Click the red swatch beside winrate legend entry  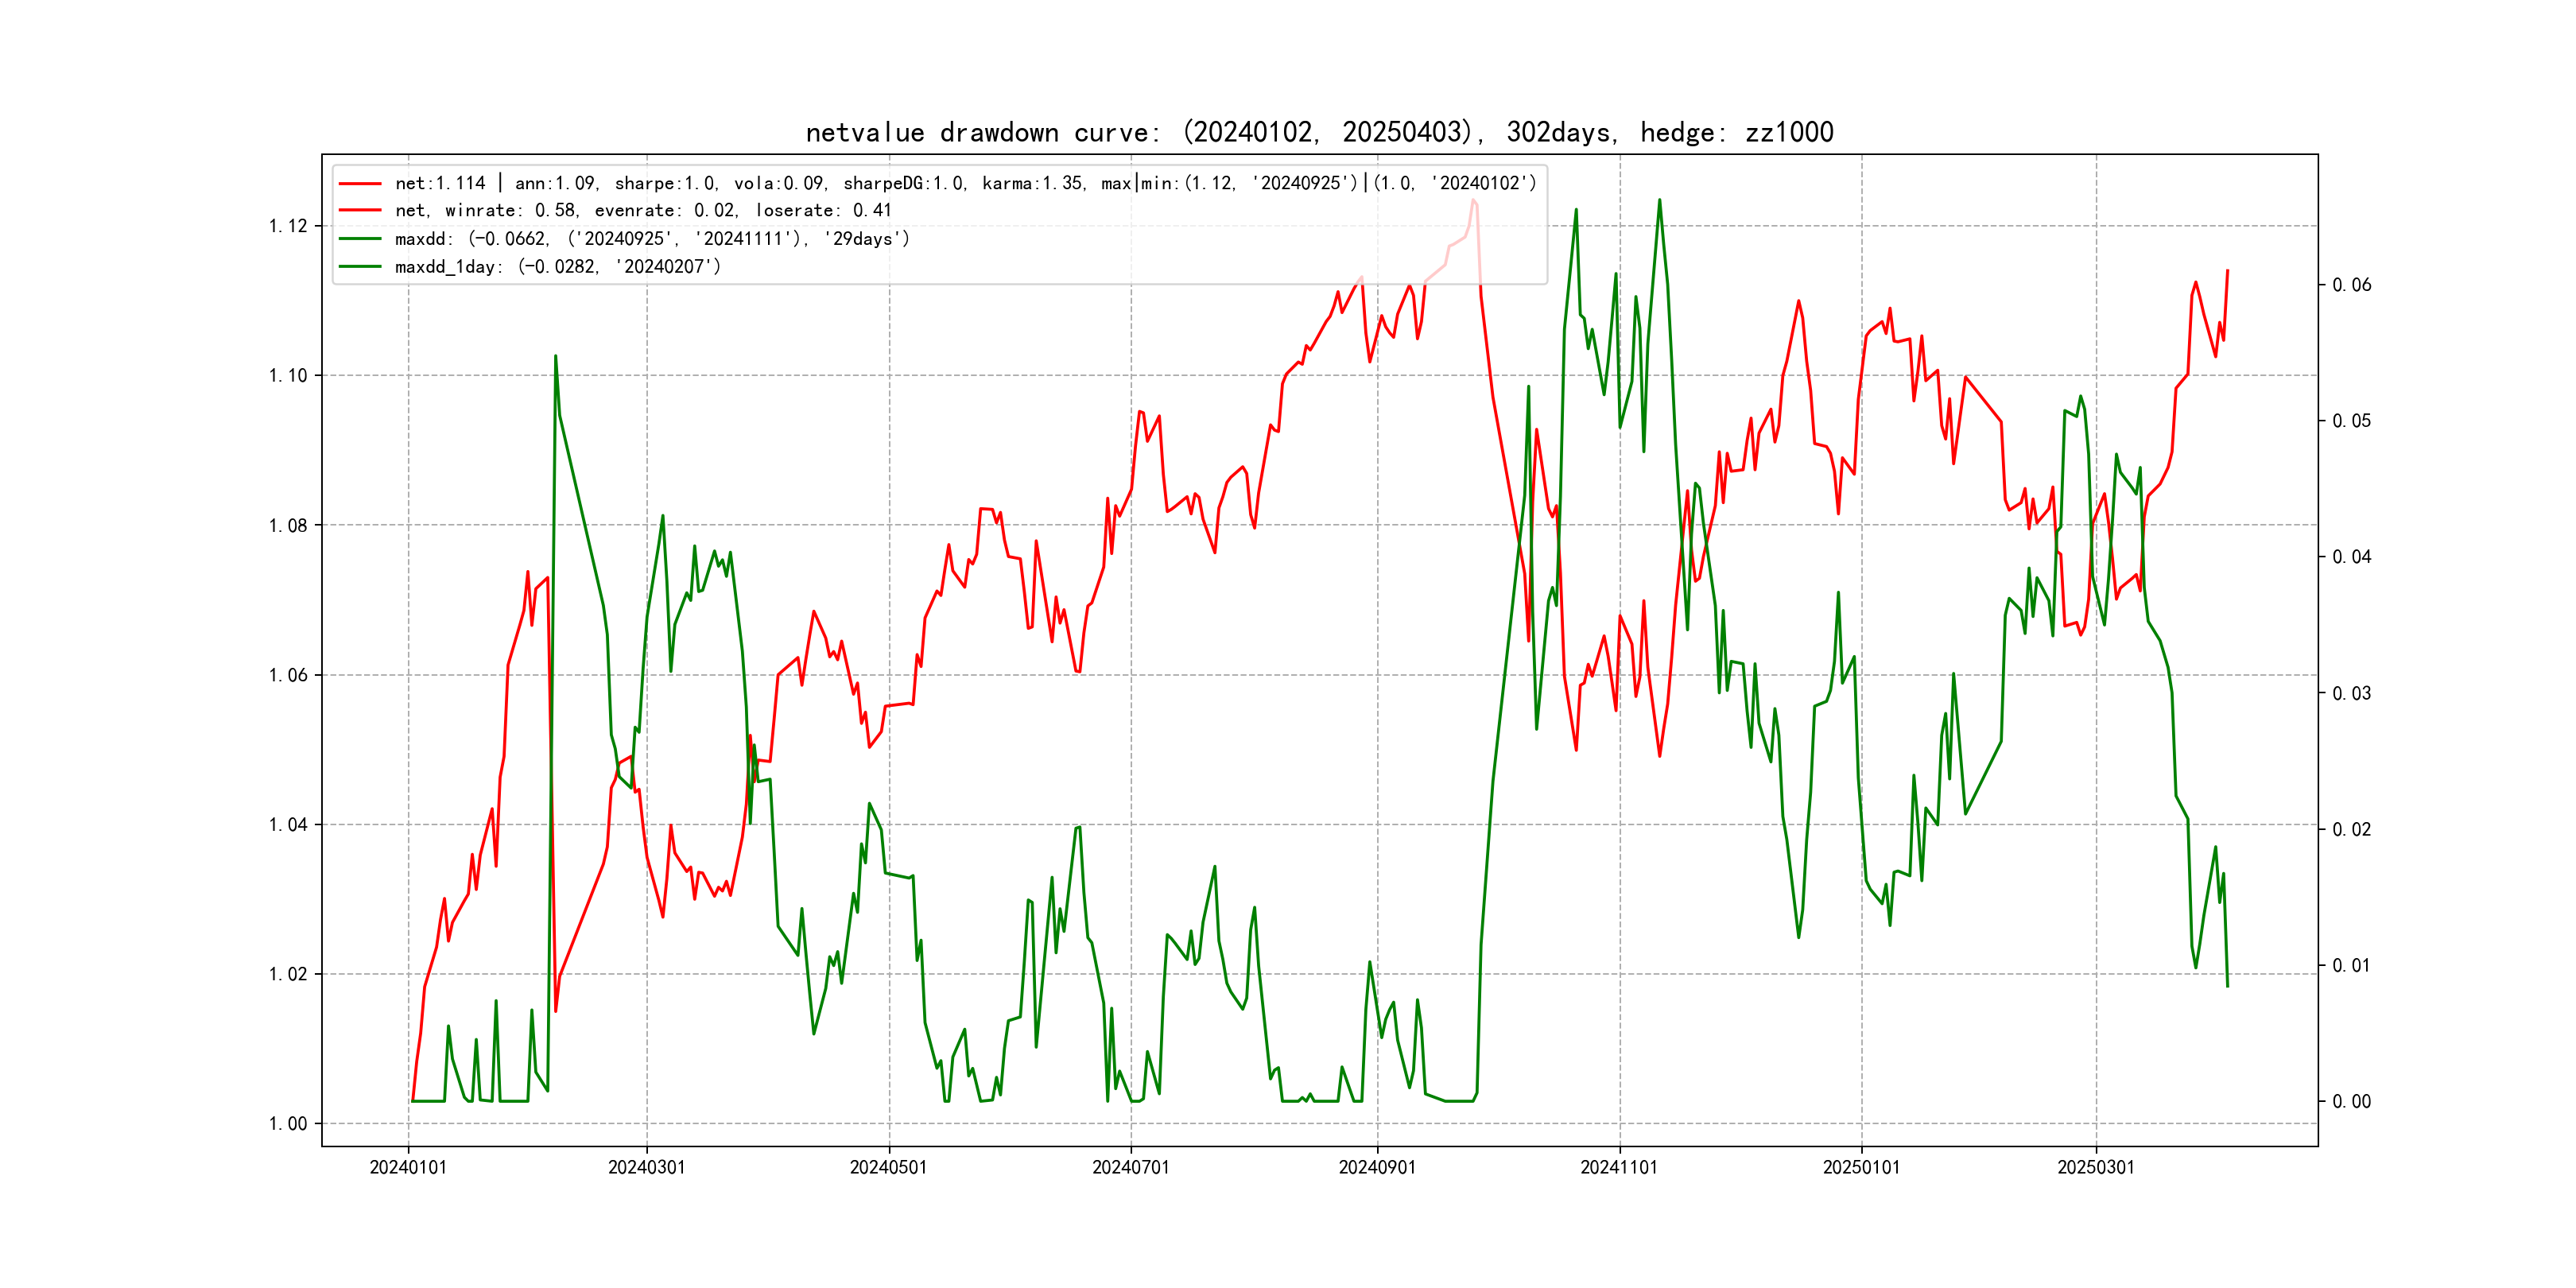(360, 210)
